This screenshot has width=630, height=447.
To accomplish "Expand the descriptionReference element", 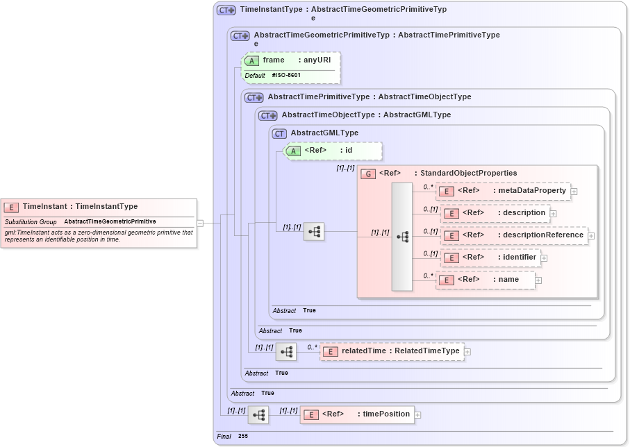I will 591,236.
